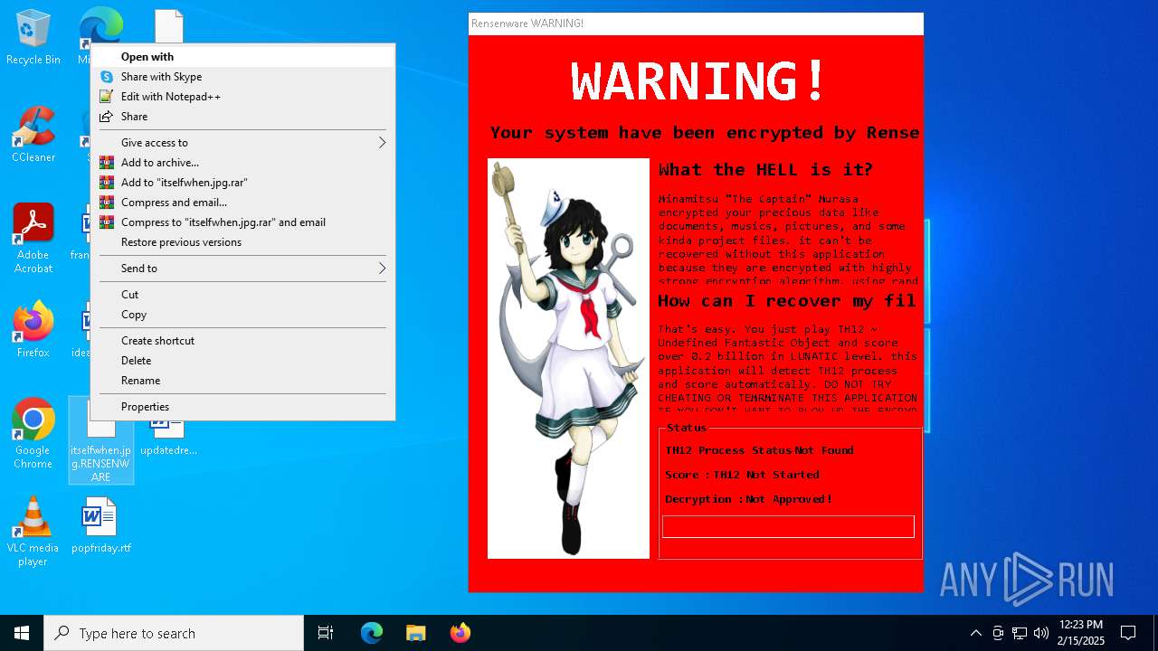Open the notifications action center
The width and height of the screenshot is (1158, 651).
(1128, 633)
